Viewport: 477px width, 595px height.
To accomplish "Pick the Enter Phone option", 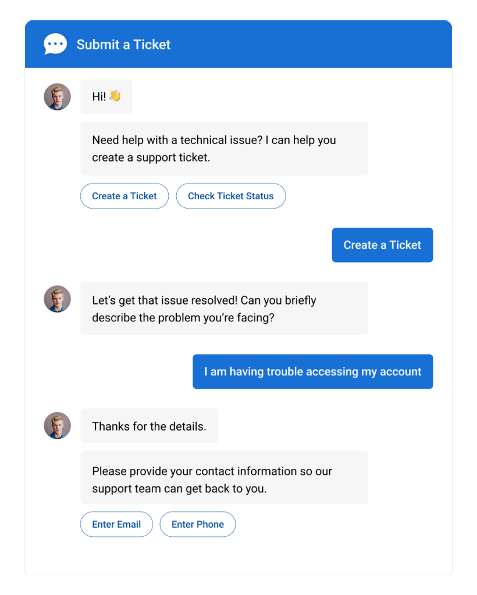I will [197, 524].
